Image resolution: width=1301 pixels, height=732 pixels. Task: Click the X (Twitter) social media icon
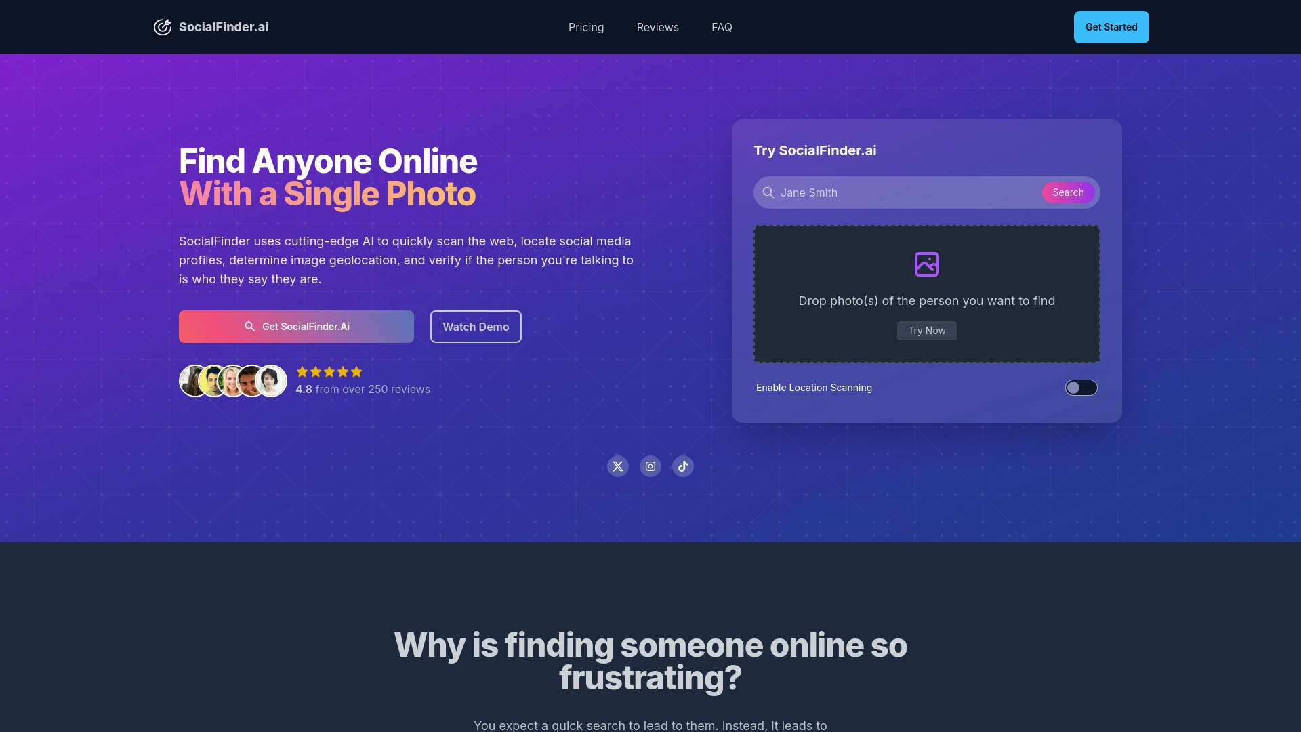[x=617, y=466]
